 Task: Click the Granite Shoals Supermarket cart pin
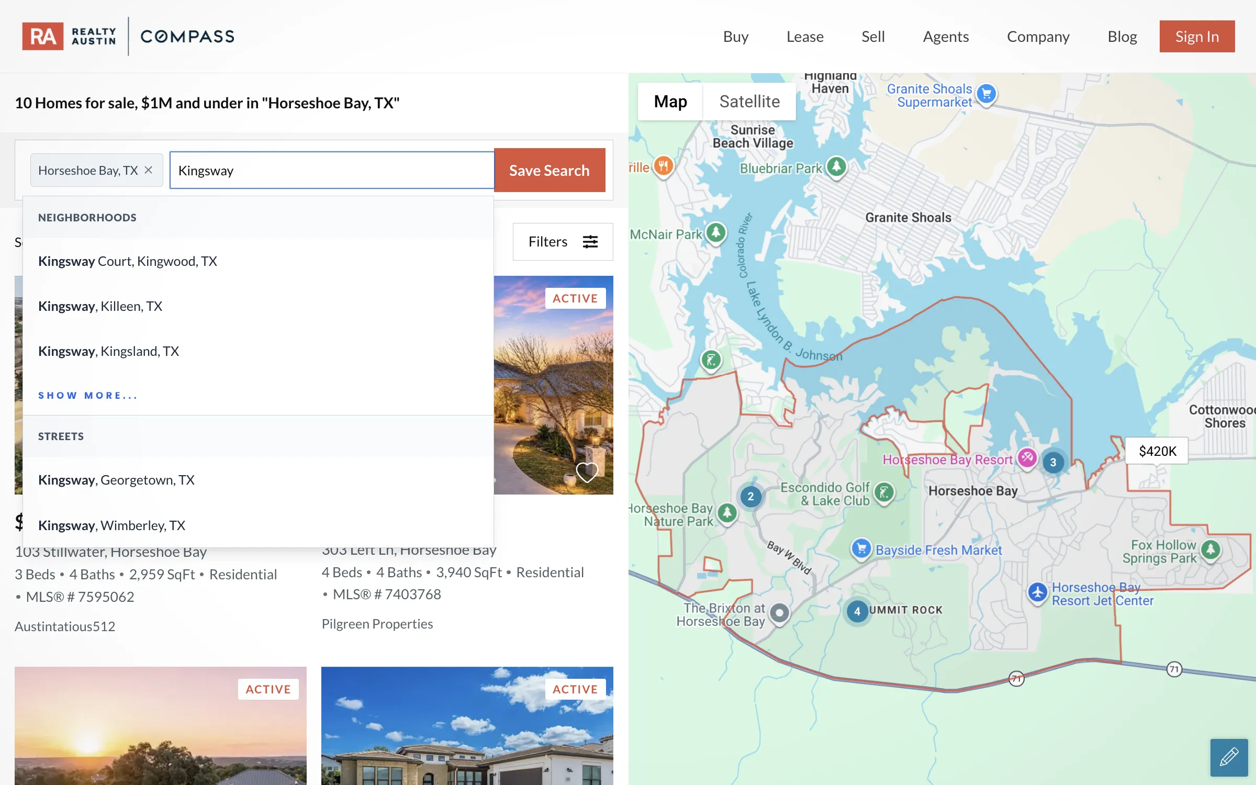[x=986, y=95]
